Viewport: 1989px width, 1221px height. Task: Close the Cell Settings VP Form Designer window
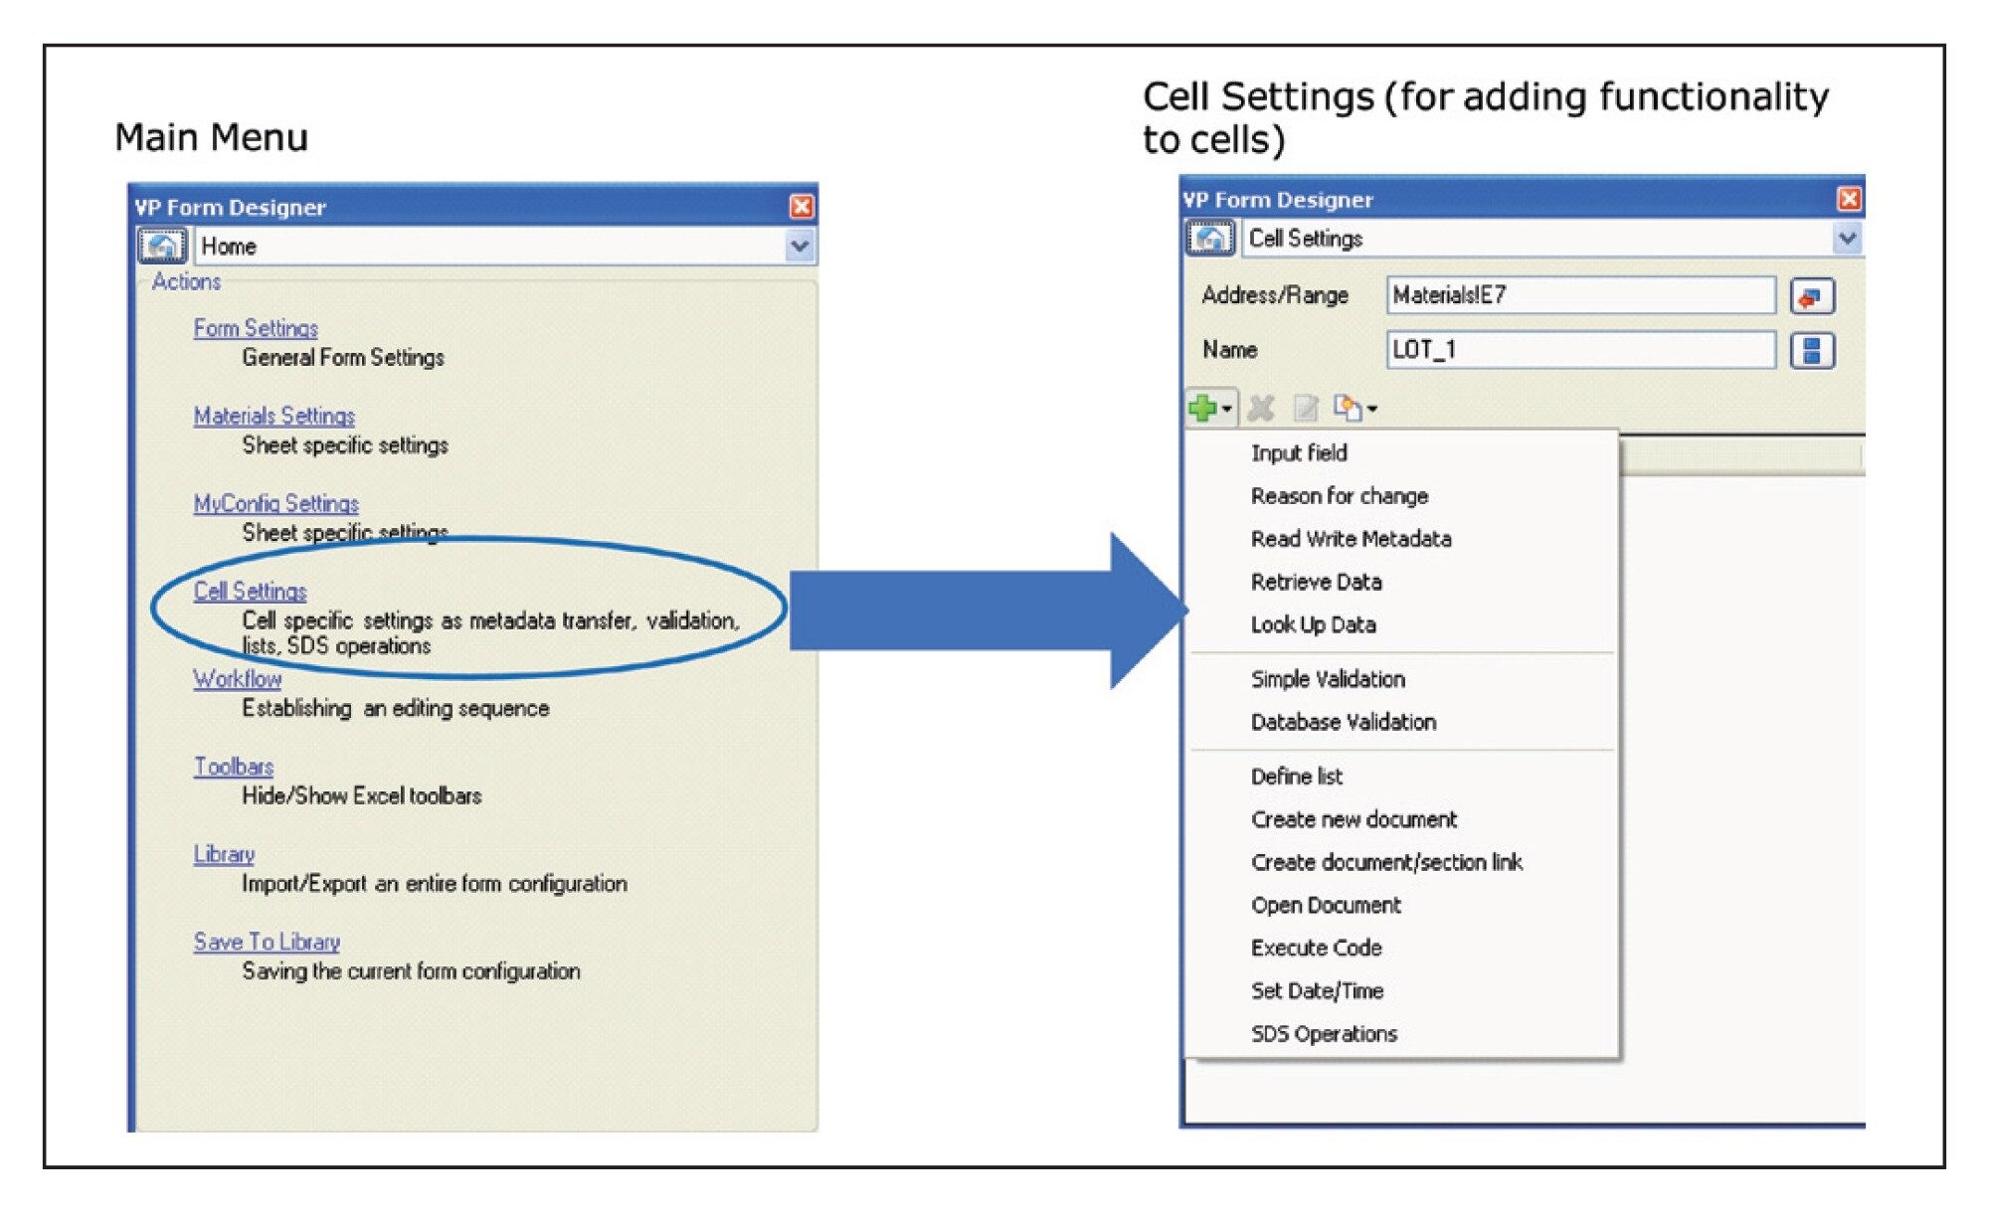pyautogui.click(x=1849, y=199)
